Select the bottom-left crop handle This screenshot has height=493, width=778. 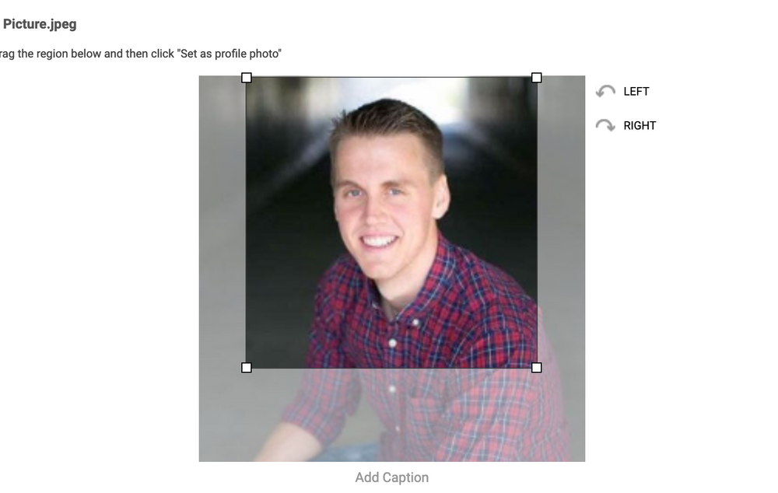(247, 365)
